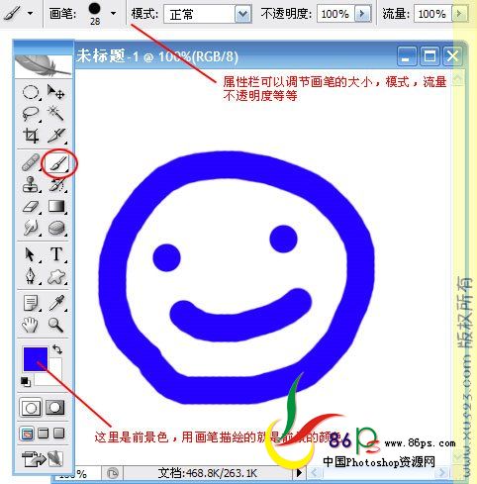The image size is (477, 484).
Task: Select the Smudge tool
Action: (31, 228)
